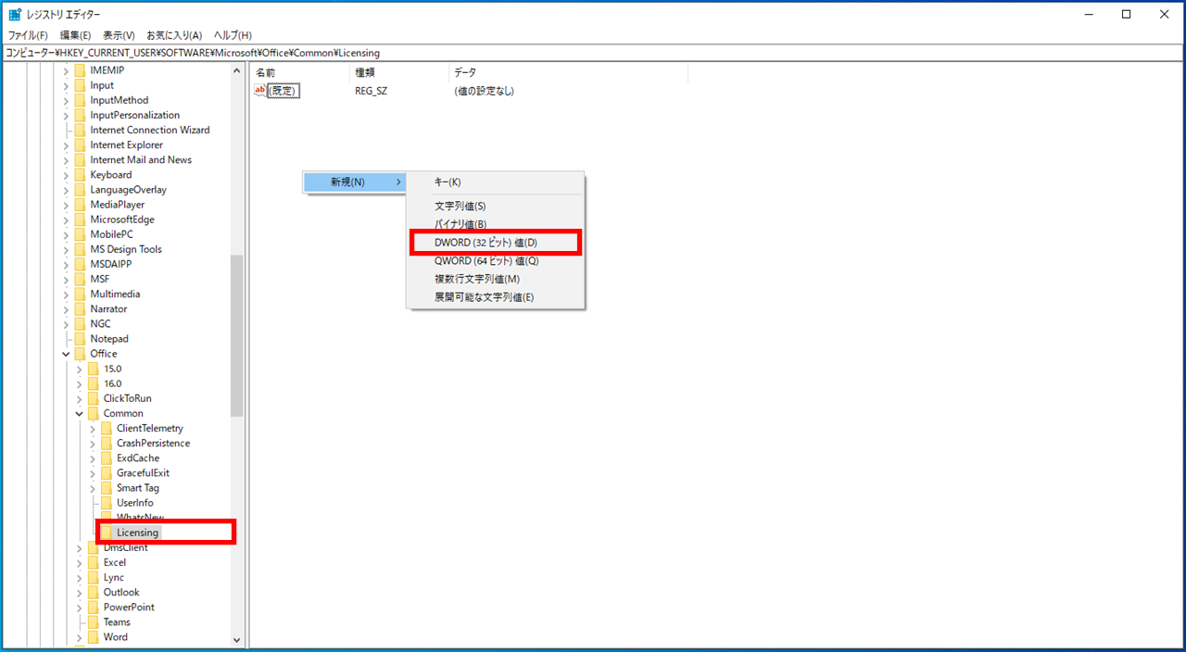Open the ヘルプ(H) menu
This screenshot has width=1186, height=652.
coord(233,35)
